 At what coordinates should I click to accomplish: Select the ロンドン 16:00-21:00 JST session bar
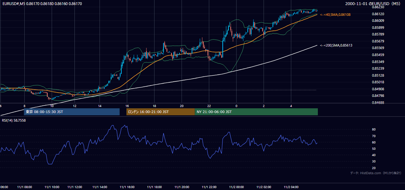(160, 112)
